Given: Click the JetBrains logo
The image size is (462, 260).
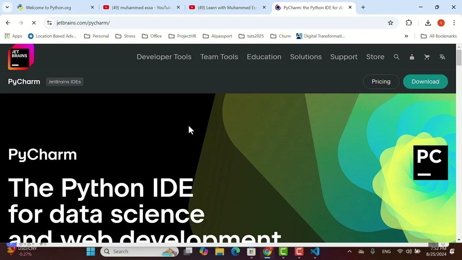Looking at the screenshot, I should click(x=21, y=57).
